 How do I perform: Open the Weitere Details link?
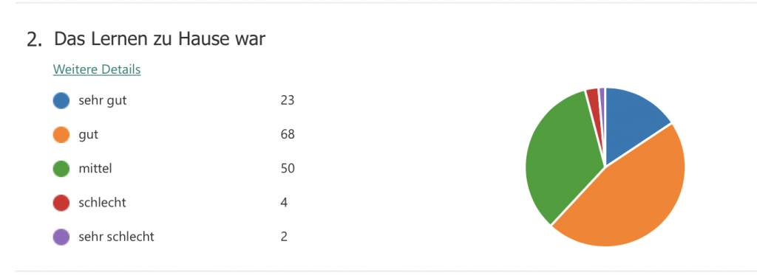click(x=97, y=69)
